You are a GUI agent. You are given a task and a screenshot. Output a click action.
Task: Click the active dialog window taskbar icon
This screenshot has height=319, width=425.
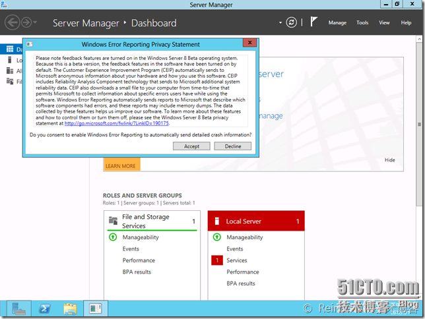tap(96, 308)
